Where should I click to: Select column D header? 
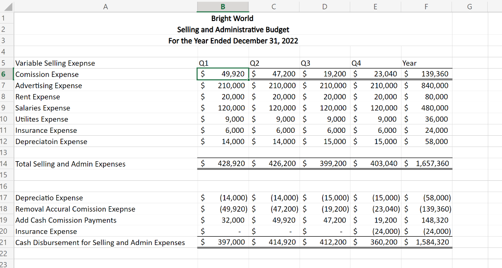point(325,6)
